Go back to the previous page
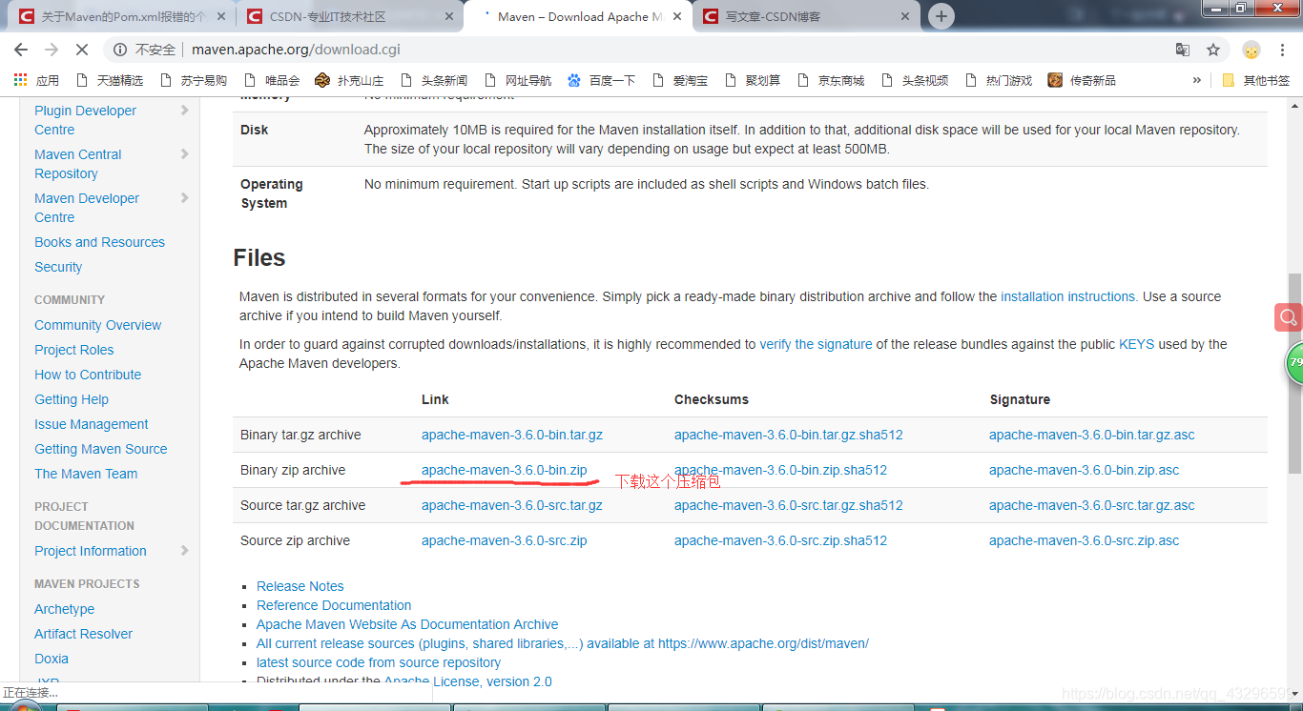Viewport: 1303px width, 711px height. click(x=20, y=50)
